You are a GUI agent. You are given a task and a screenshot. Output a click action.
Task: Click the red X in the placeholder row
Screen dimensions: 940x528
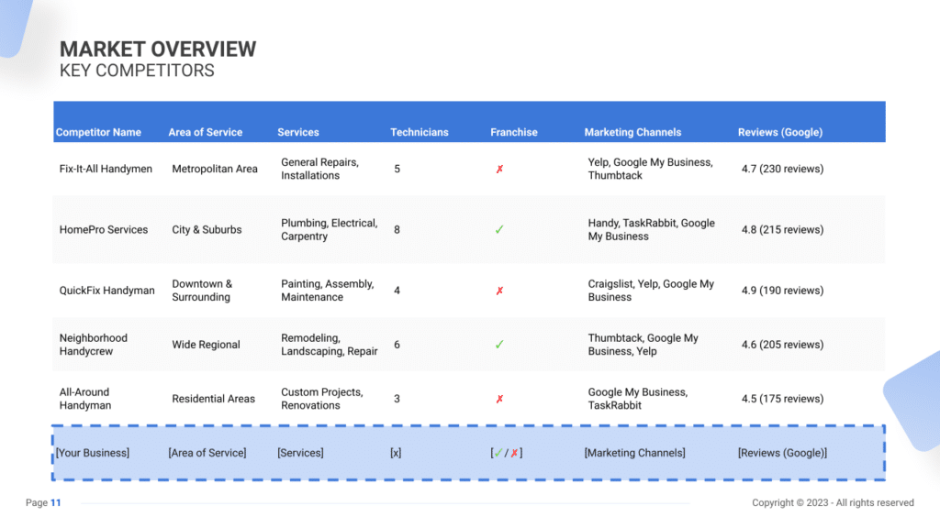515,453
